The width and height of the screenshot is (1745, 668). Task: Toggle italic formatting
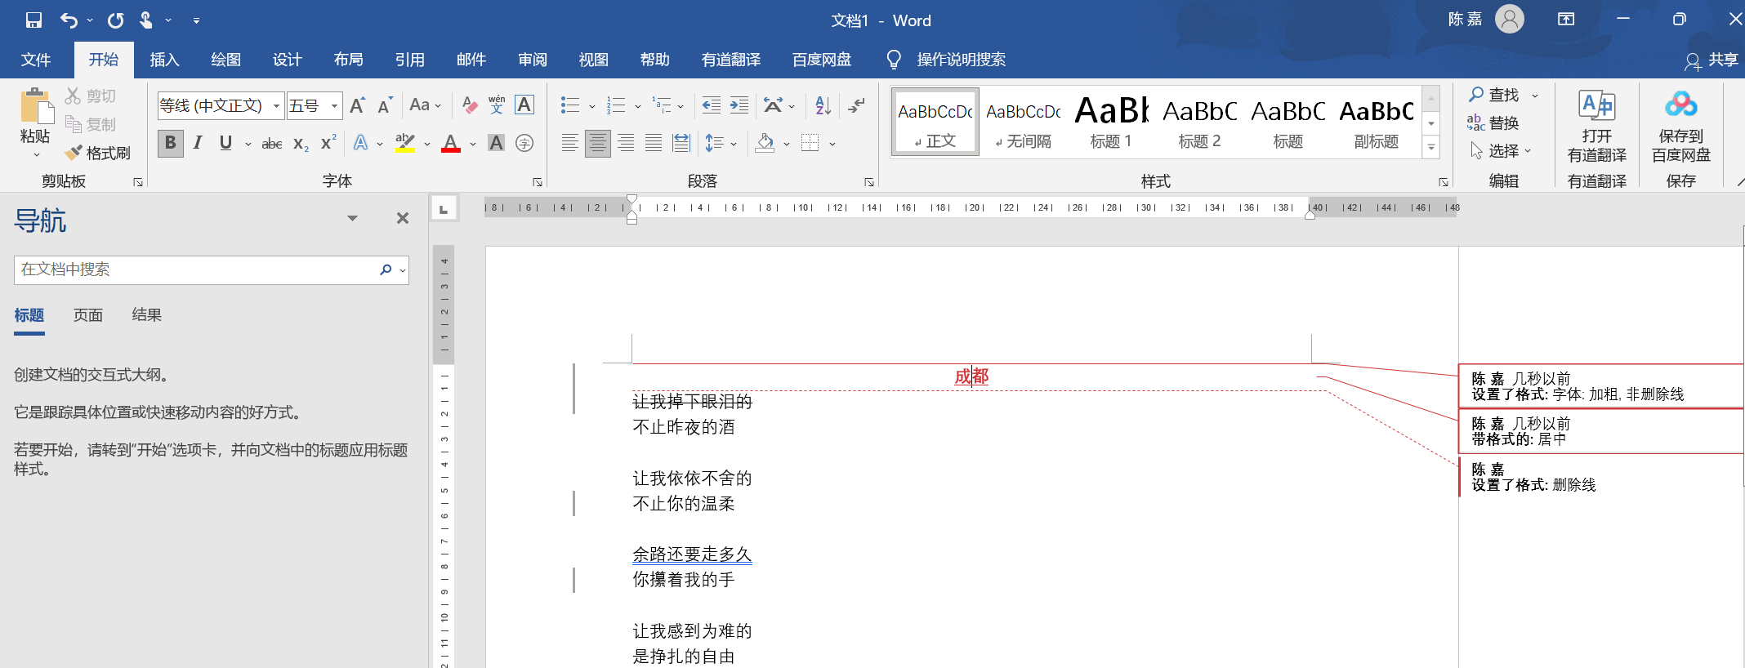pos(198,143)
